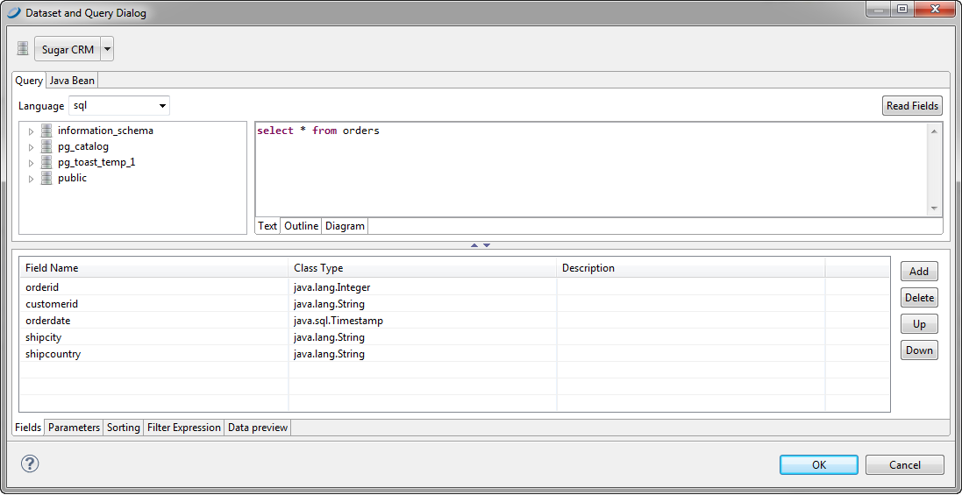Click the Down button to move field
This screenshot has width=962, height=495.
(x=919, y=350)
